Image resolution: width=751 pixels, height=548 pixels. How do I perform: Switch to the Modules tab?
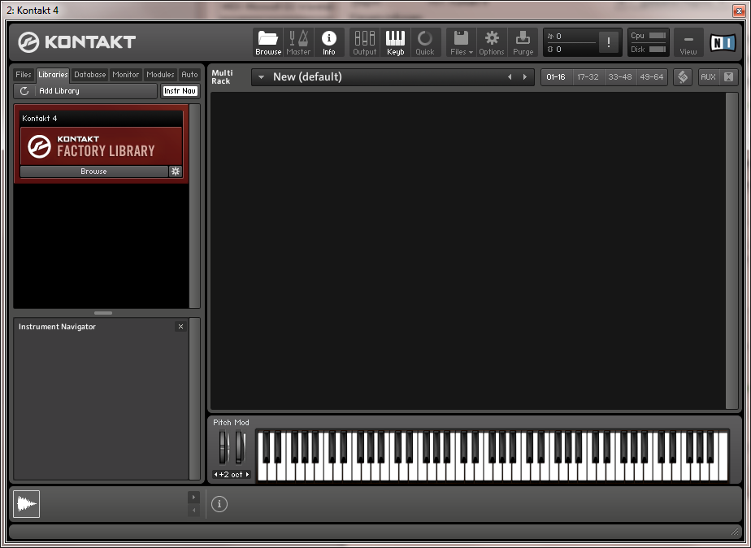160,75
